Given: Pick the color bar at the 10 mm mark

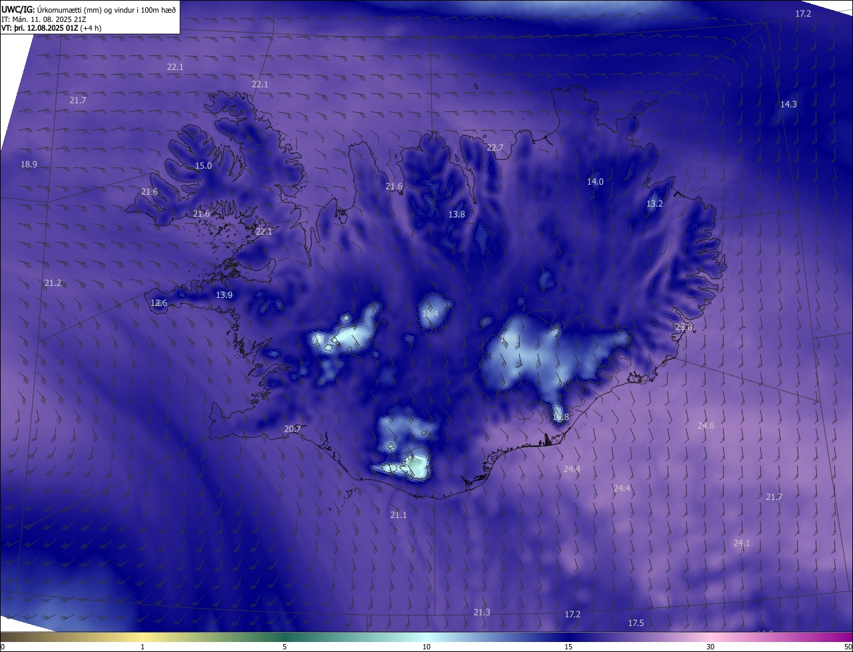Looking at the screenshot, I should click(426, 637).
